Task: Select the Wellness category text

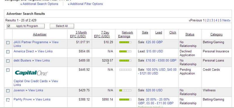Action: (x=209, y=90)
